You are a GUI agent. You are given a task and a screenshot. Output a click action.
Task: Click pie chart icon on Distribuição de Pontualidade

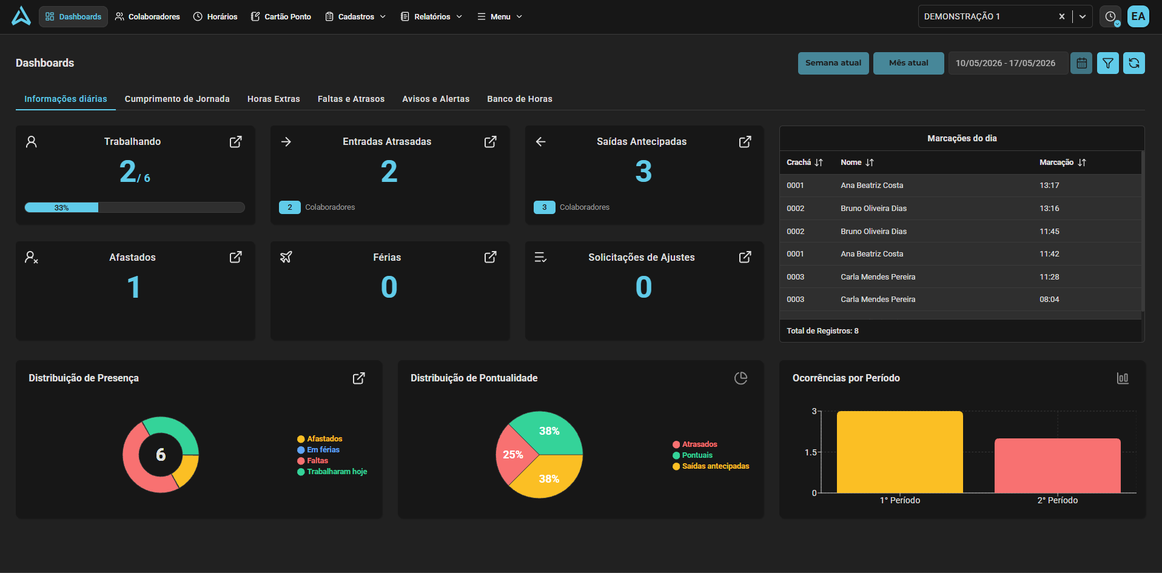pos(741,378)
